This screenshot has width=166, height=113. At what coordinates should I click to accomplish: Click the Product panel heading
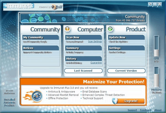pos(136,29)
